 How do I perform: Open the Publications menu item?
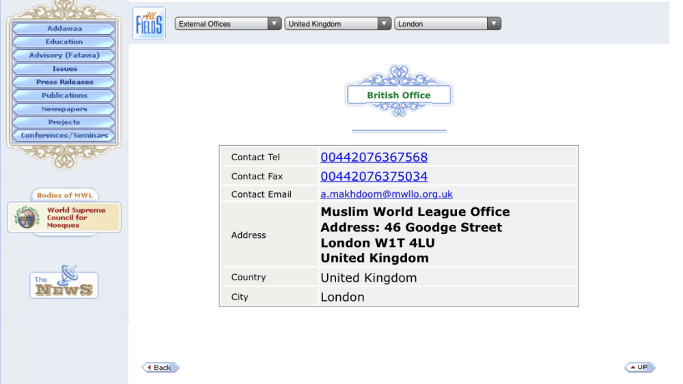(x=64, y=95)
